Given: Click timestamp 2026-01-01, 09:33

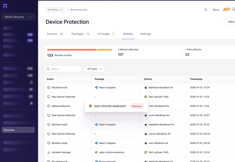Looking at the screenshot, I should coord(200,134).
